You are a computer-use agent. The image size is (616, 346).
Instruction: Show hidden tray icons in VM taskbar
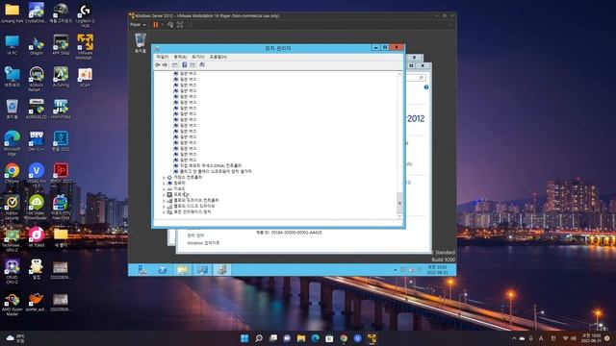click(x=395, y=270)
